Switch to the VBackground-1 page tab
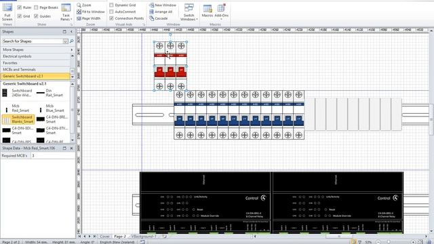The image size is (434, 244). [x=144, y=237]
